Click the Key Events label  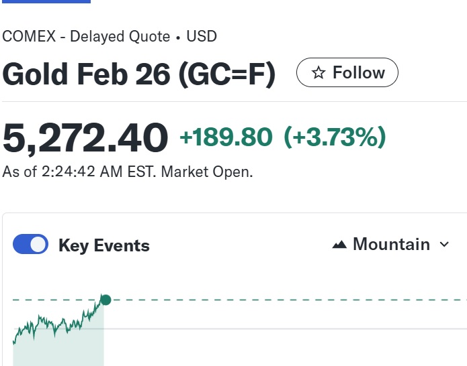pyautogui.click(x=104, y=245)
